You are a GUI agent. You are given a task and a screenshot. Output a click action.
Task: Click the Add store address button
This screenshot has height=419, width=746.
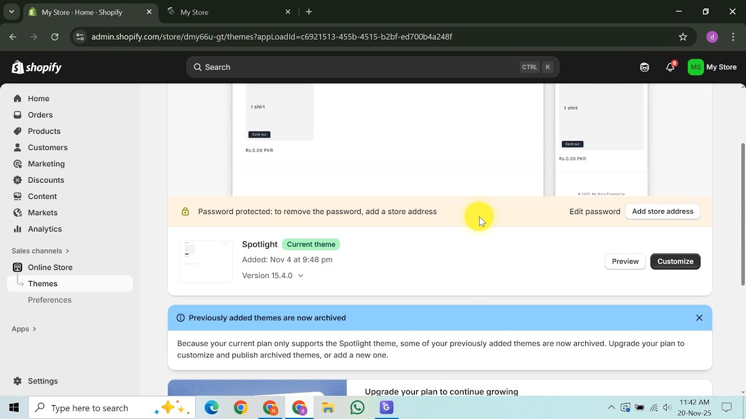(663, 211)
